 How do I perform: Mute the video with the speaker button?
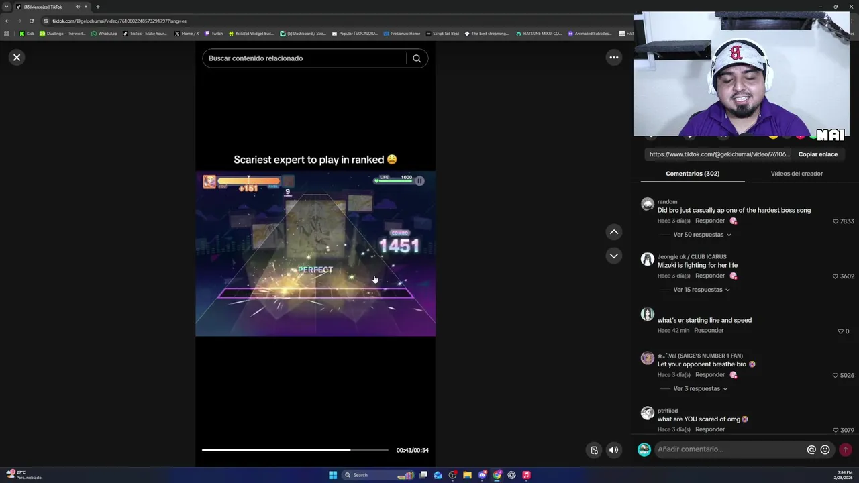613,450
